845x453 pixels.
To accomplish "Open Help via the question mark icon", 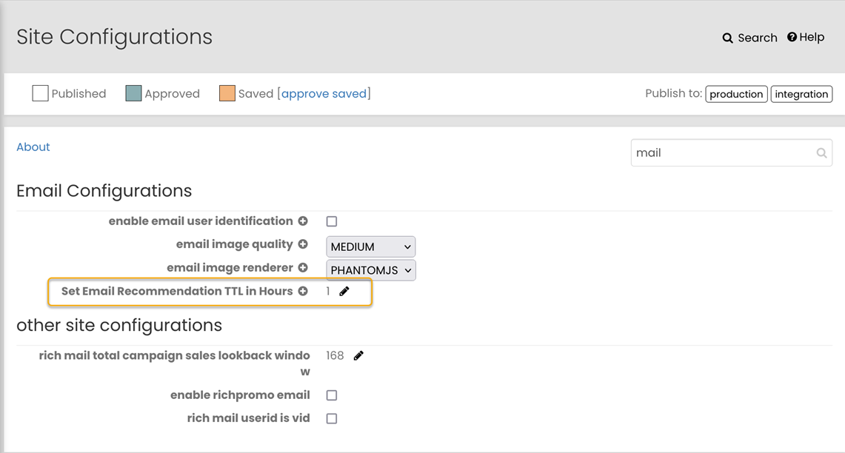I will tap(792, 37).
